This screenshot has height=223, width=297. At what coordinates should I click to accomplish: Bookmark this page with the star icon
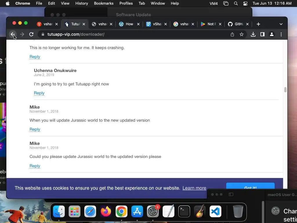[242, 34]
